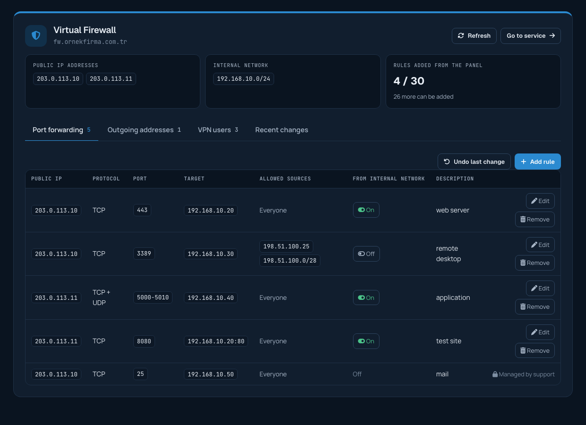Click the TCP + UDP protocol cell
This screenshot has width=586, height=425.
(x=101, y=297)
